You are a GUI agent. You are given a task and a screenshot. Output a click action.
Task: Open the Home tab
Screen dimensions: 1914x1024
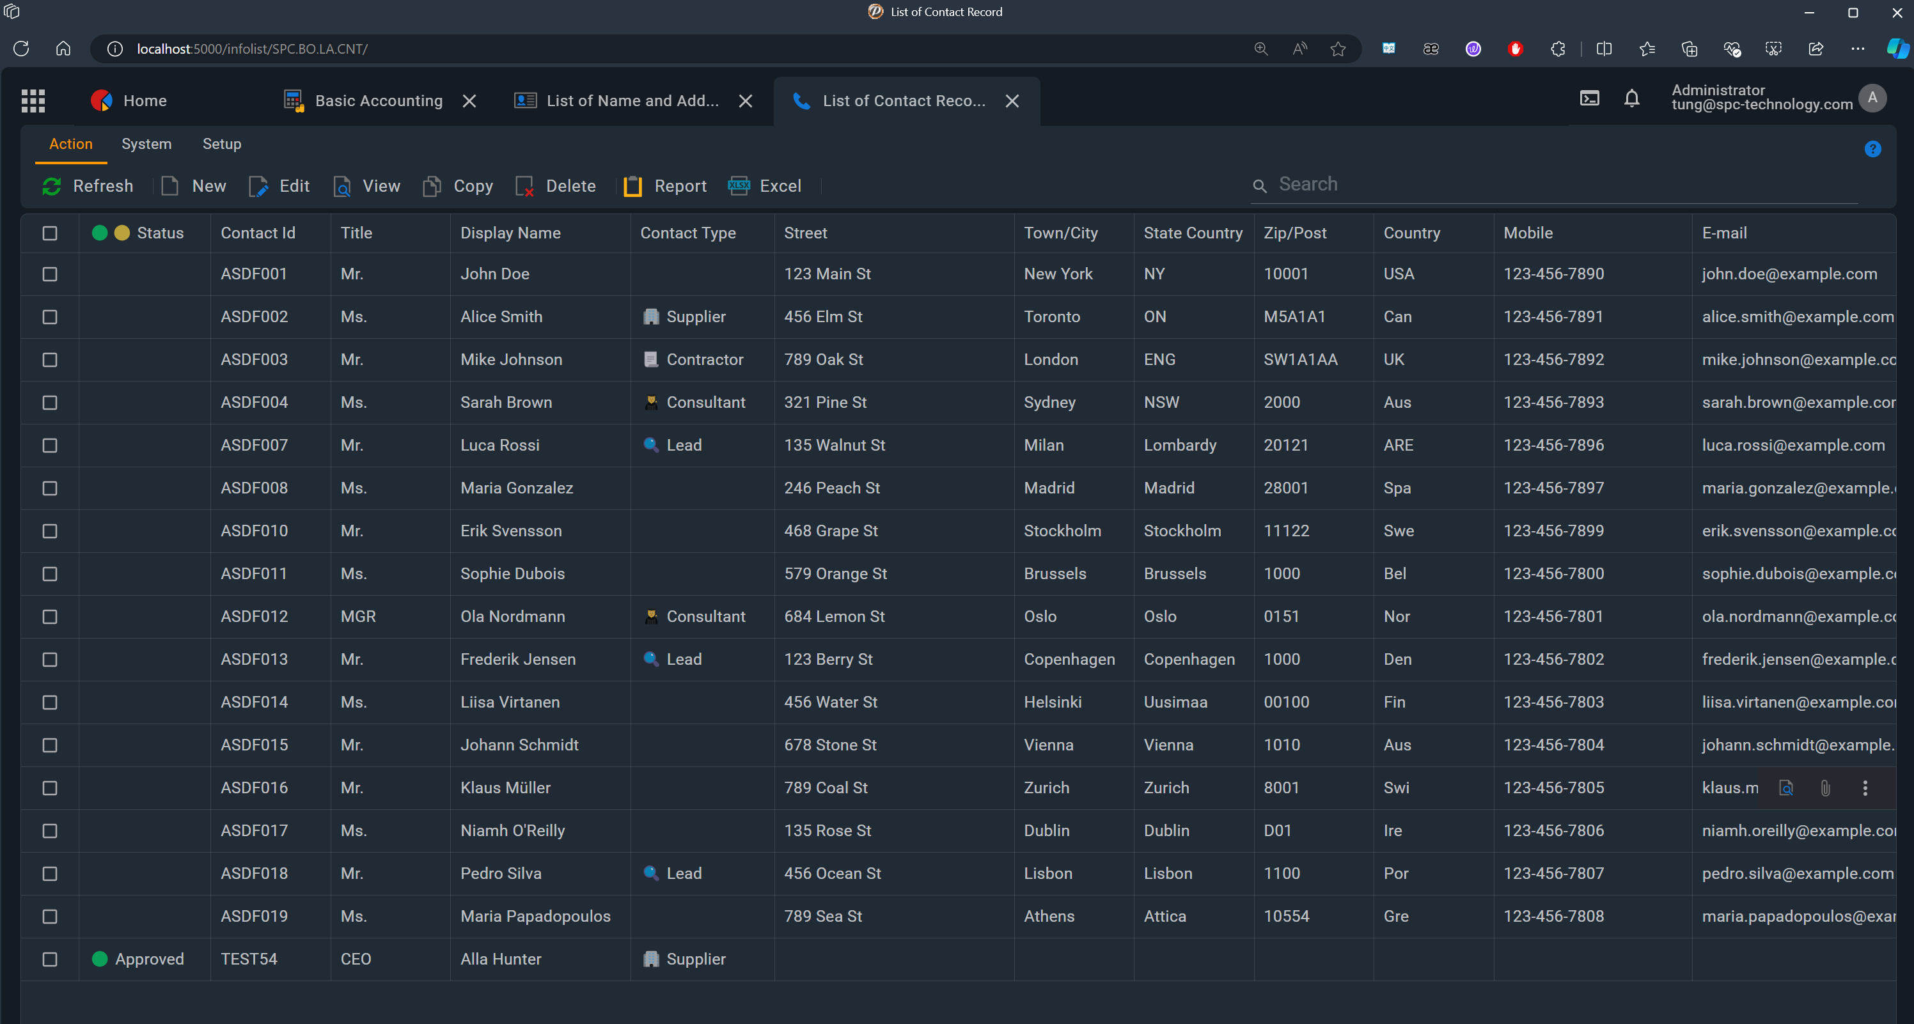(x=129, y=100)
